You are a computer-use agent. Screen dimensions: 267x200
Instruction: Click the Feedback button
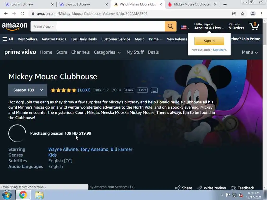pyautogui.click(x=242, y=188)
